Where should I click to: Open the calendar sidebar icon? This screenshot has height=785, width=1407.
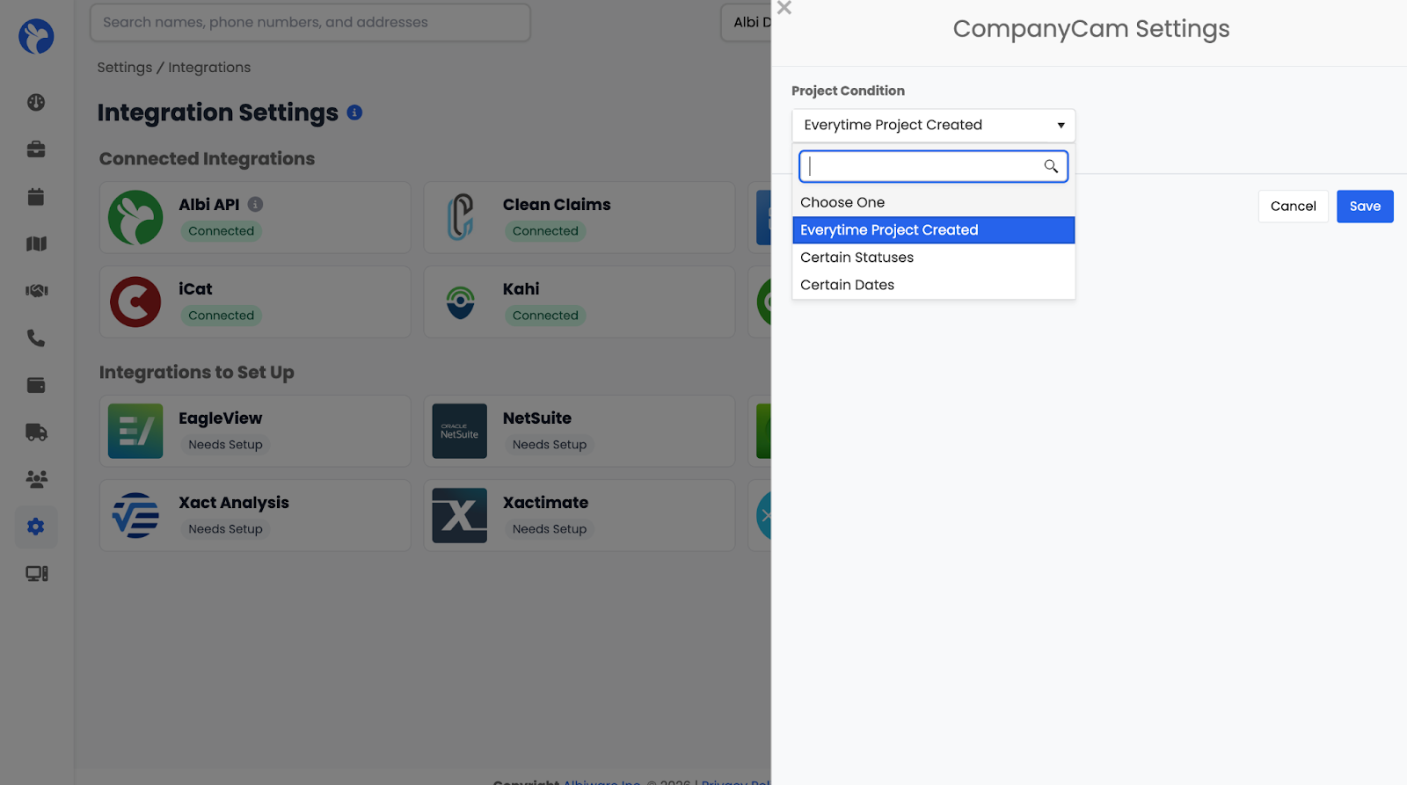[x=36, y=197]
